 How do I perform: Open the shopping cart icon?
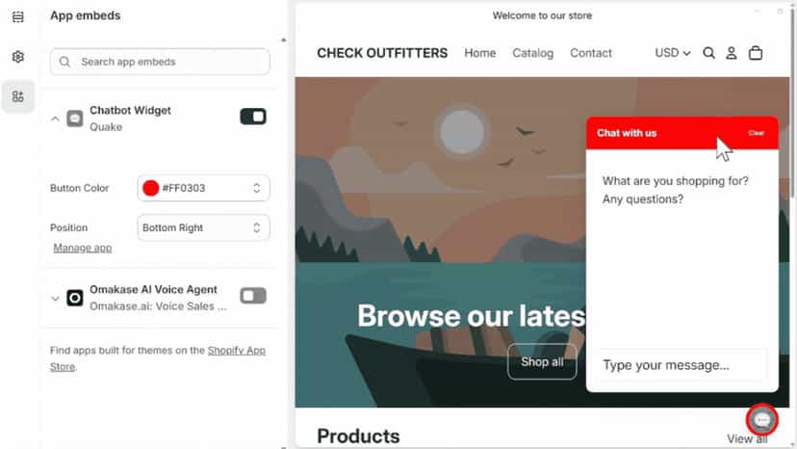click(x=756, y=53)
